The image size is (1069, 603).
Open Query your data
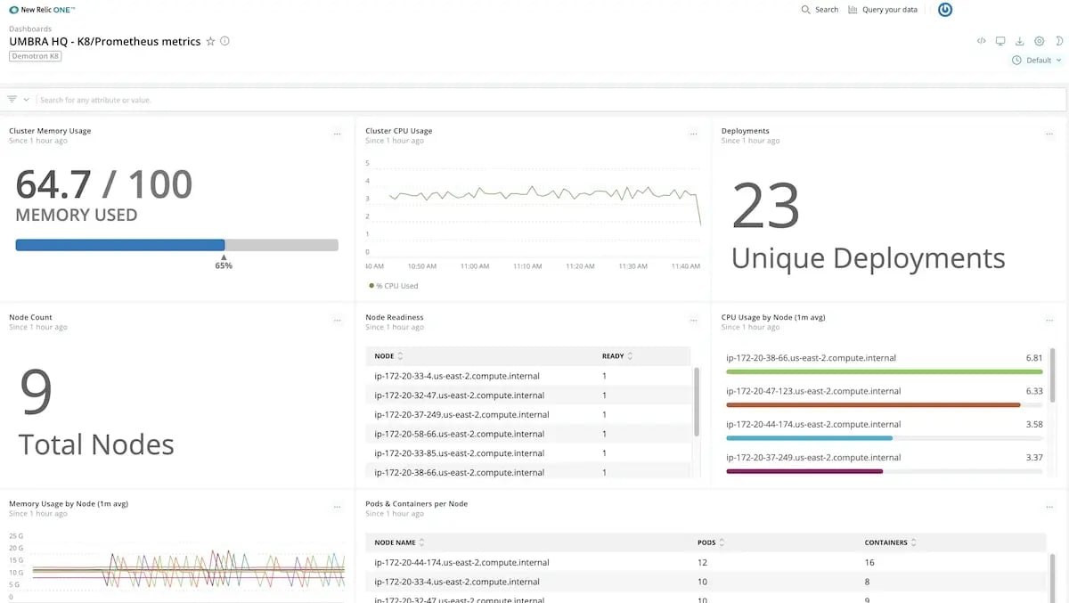891,10
